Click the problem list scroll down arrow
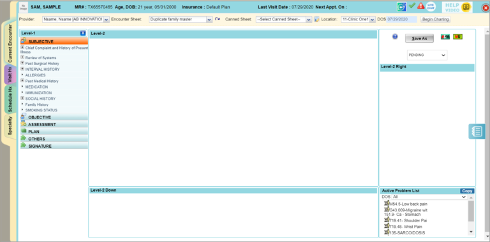The height and width of the screenshot is (242, 490). [x=471, y=232]
